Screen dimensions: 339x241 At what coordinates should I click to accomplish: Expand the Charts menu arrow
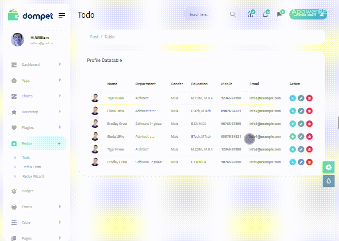click(60, 96)
